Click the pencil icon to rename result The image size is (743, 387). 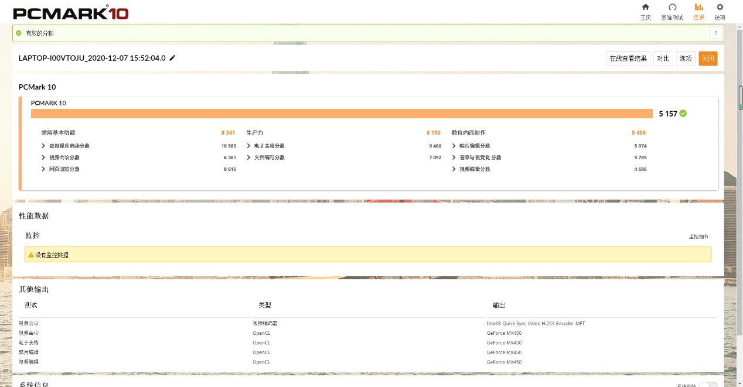pyautogui.click(x=172, y=59)
